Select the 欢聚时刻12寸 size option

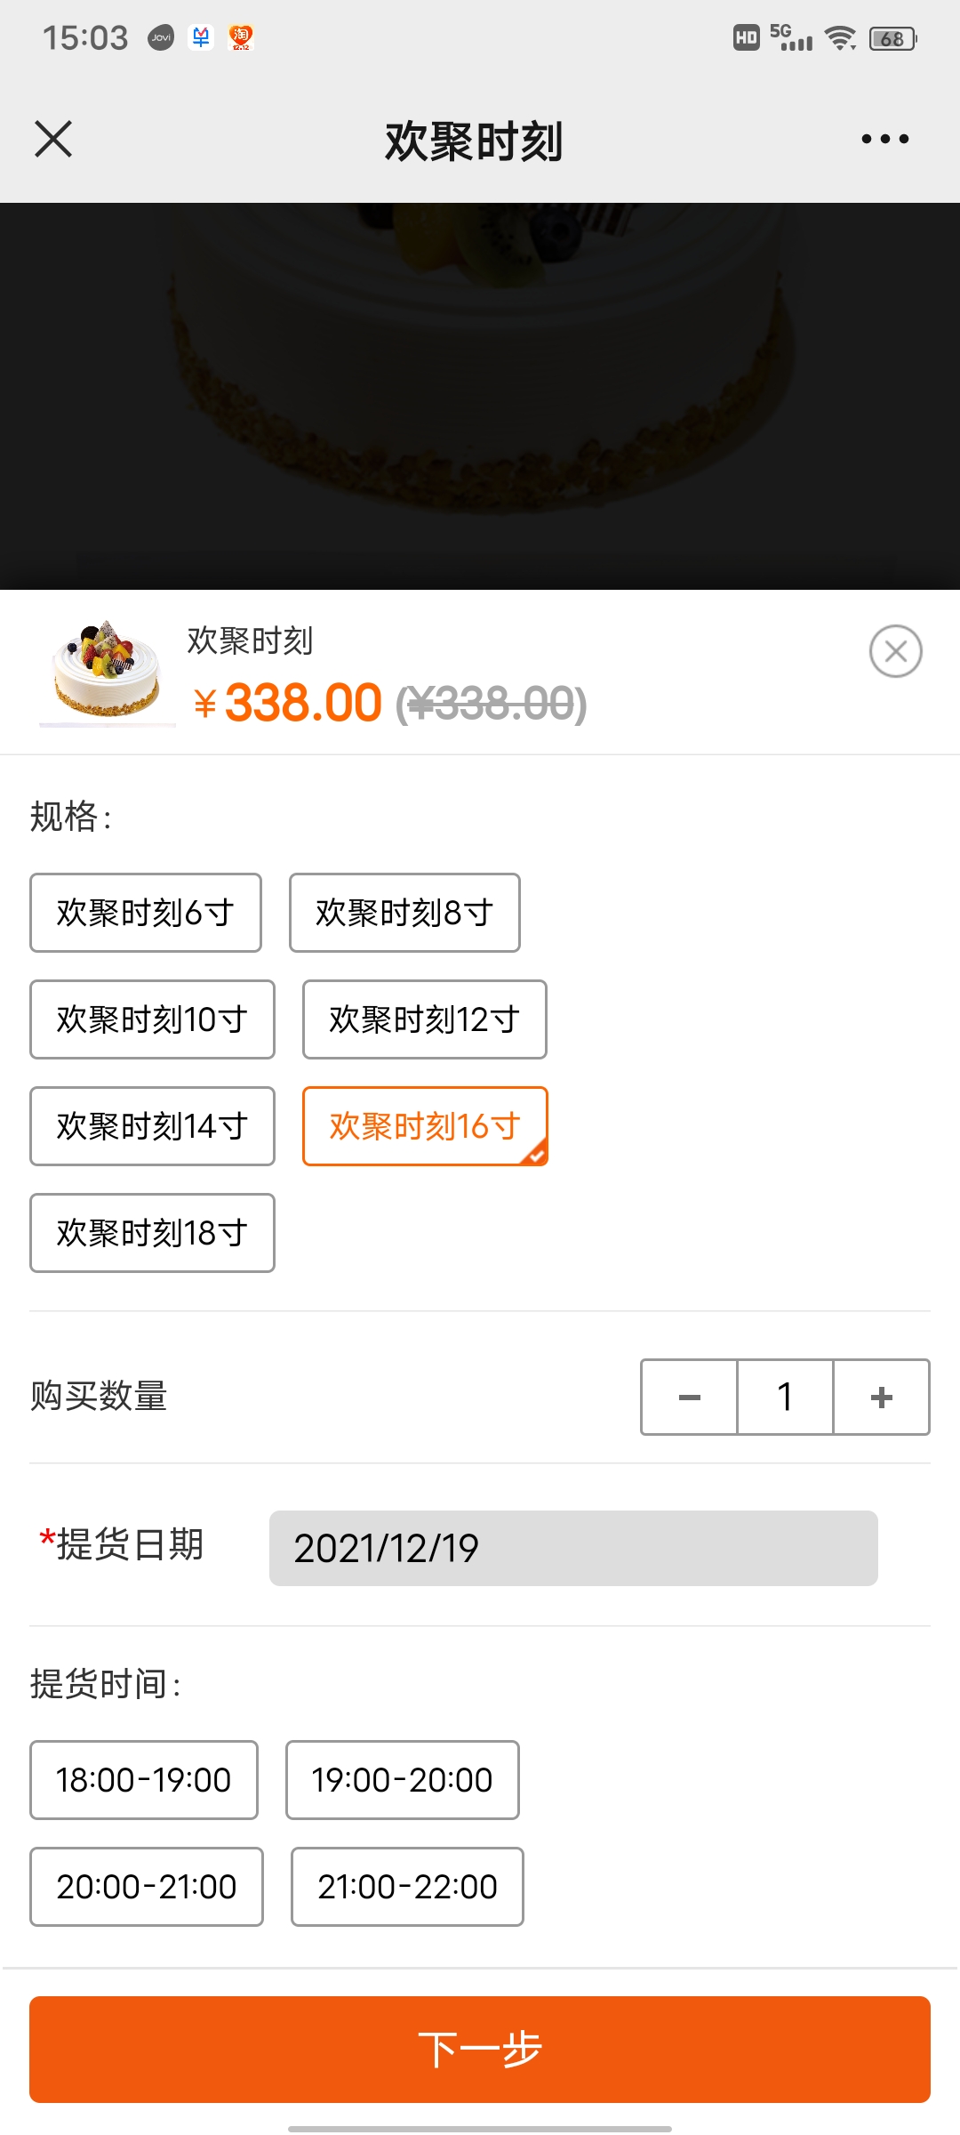[424, 1019]
